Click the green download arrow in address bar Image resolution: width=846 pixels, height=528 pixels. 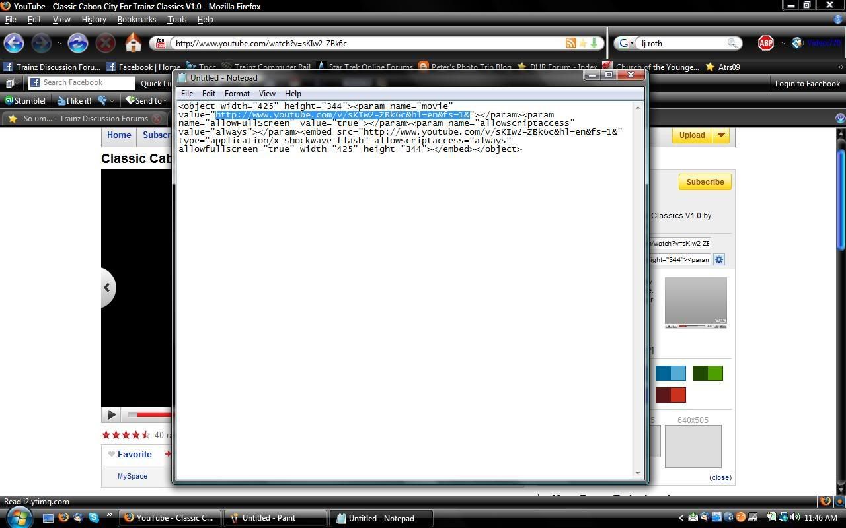[x=594, y=43]
